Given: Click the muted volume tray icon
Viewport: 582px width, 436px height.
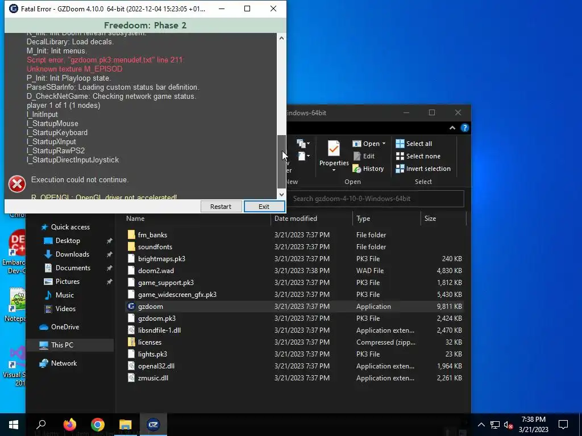Looking at the screenshot, I should pos(509,425).
